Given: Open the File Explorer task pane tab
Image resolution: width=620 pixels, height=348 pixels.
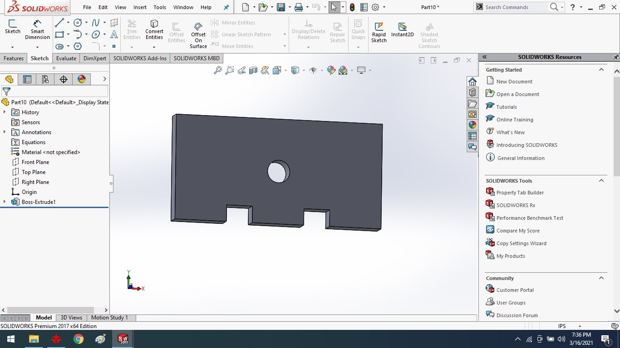Looking at the screenshot, I should pos(472,103).
